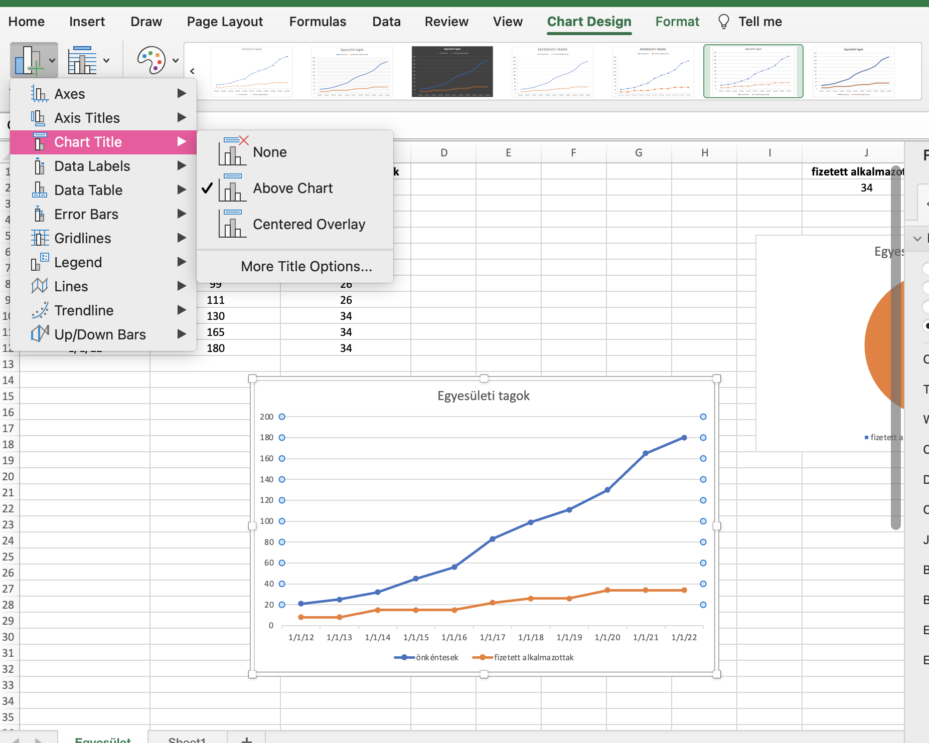929x743 pixels.
Task: Open the Error Bars menu item
Action: 86,214
